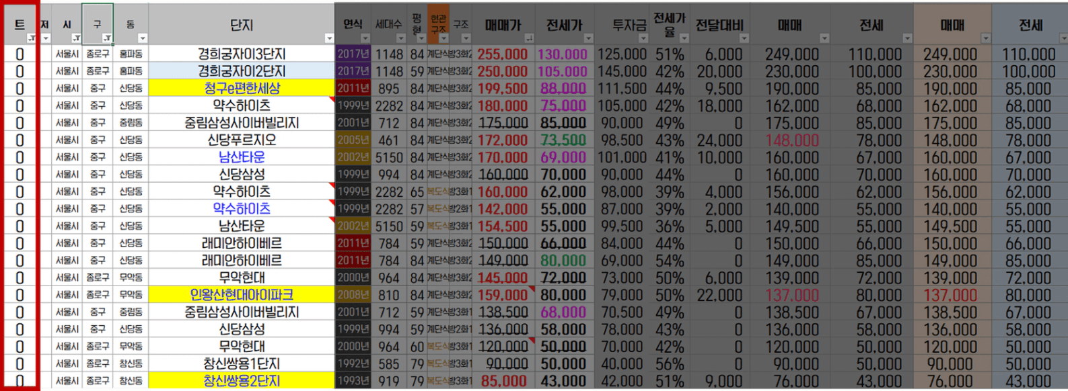Select the yellow 창신쌍용2단지 cell
This screenshot has width=1068, height=391.
point(242,381)
